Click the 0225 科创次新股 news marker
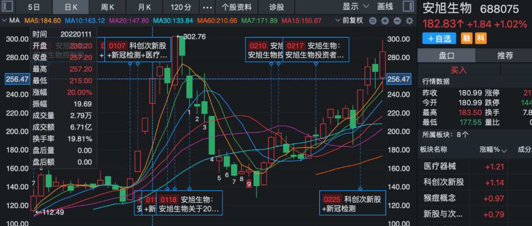 click(353, 203)
